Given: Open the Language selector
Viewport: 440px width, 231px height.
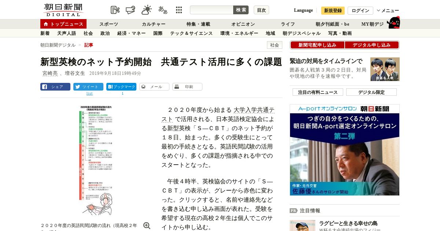Looking at the screenshot, I should coord(303,10).
